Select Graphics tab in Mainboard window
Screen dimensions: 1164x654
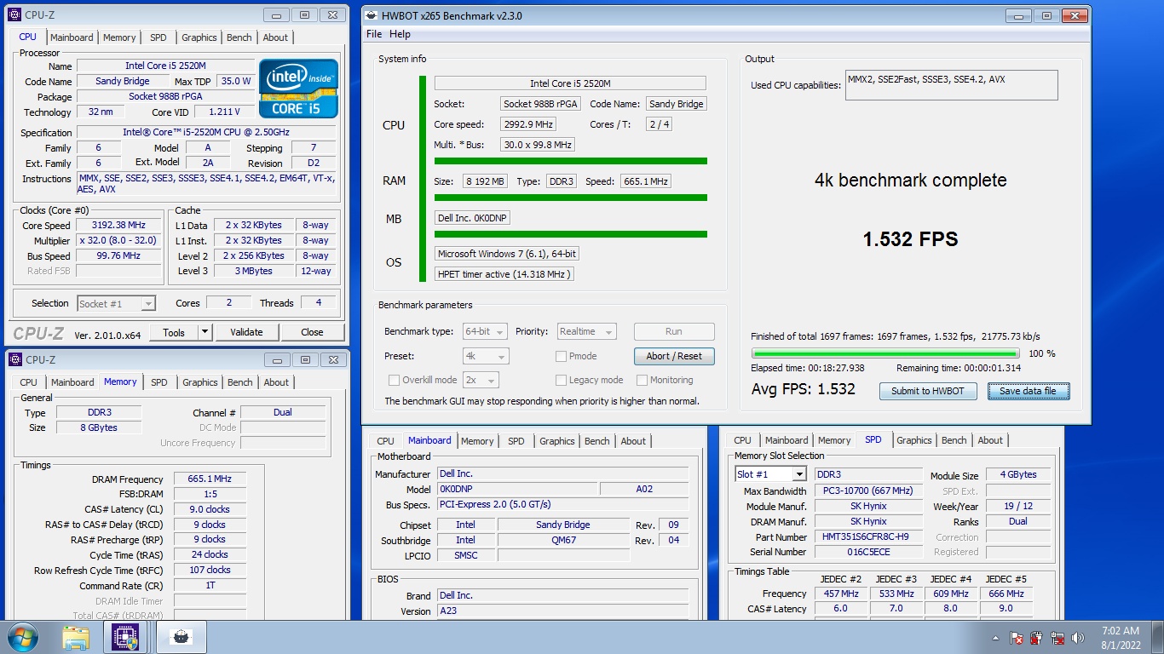coord(557,441)
